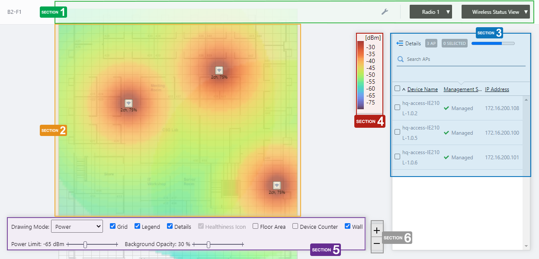Select the top-center access point icon

point(219,70)
